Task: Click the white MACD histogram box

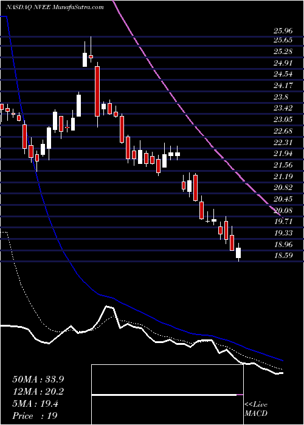Action: 167,395
